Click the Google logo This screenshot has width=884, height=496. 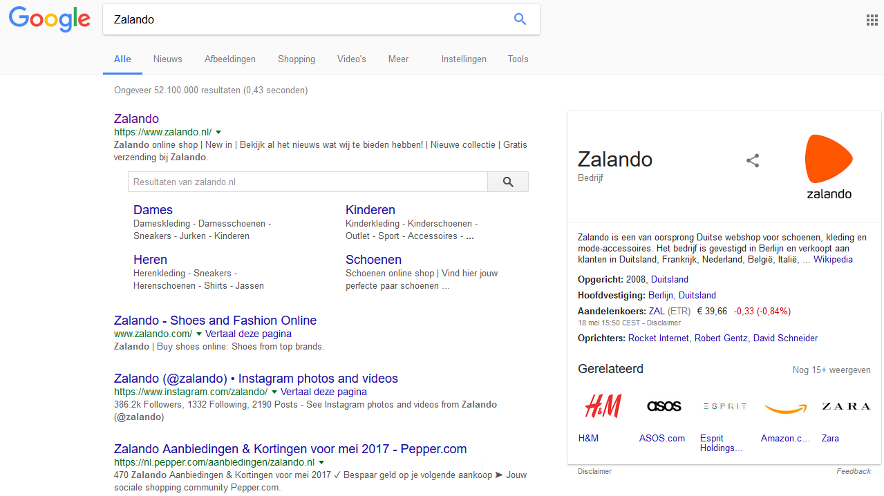pos(49,19)
